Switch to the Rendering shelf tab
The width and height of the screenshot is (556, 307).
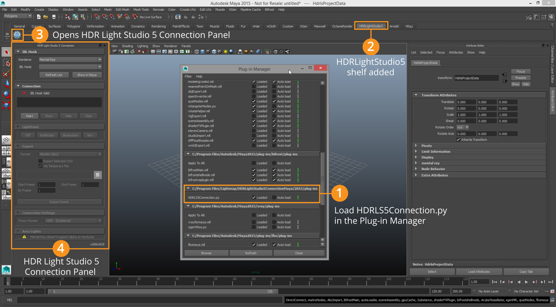coord(158,26)
